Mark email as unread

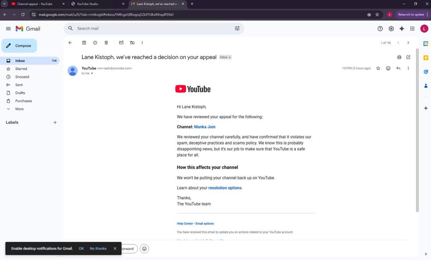tap(121, 43)
